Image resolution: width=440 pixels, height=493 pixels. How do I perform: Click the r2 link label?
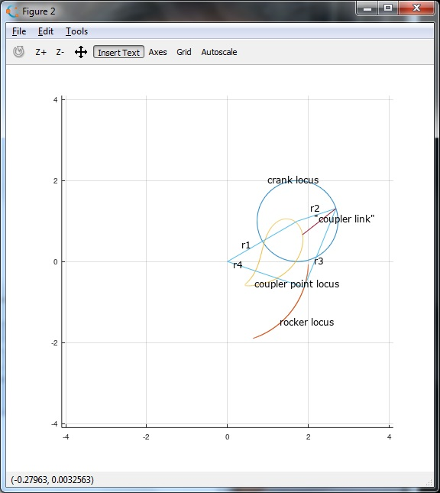click(x=315, y=209)
